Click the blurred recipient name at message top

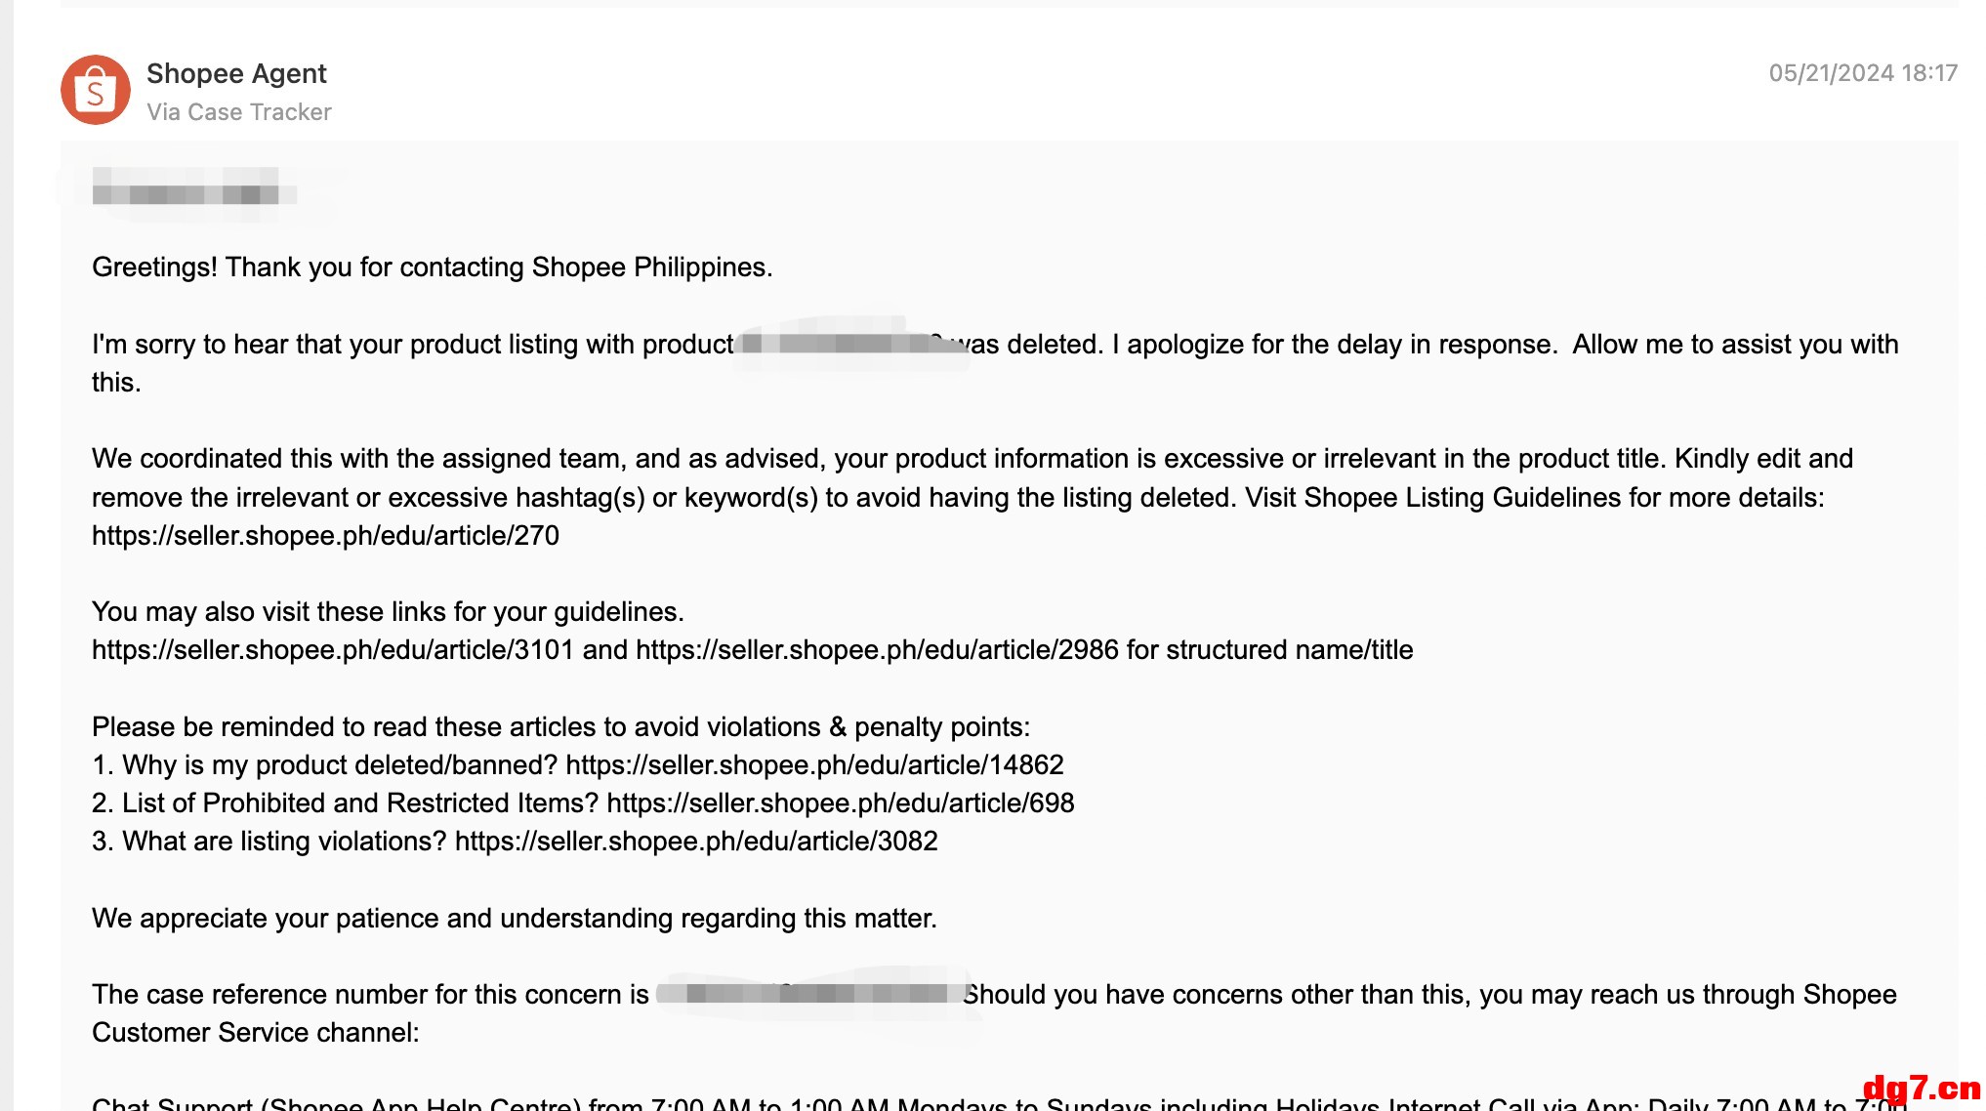coord(186,190)
